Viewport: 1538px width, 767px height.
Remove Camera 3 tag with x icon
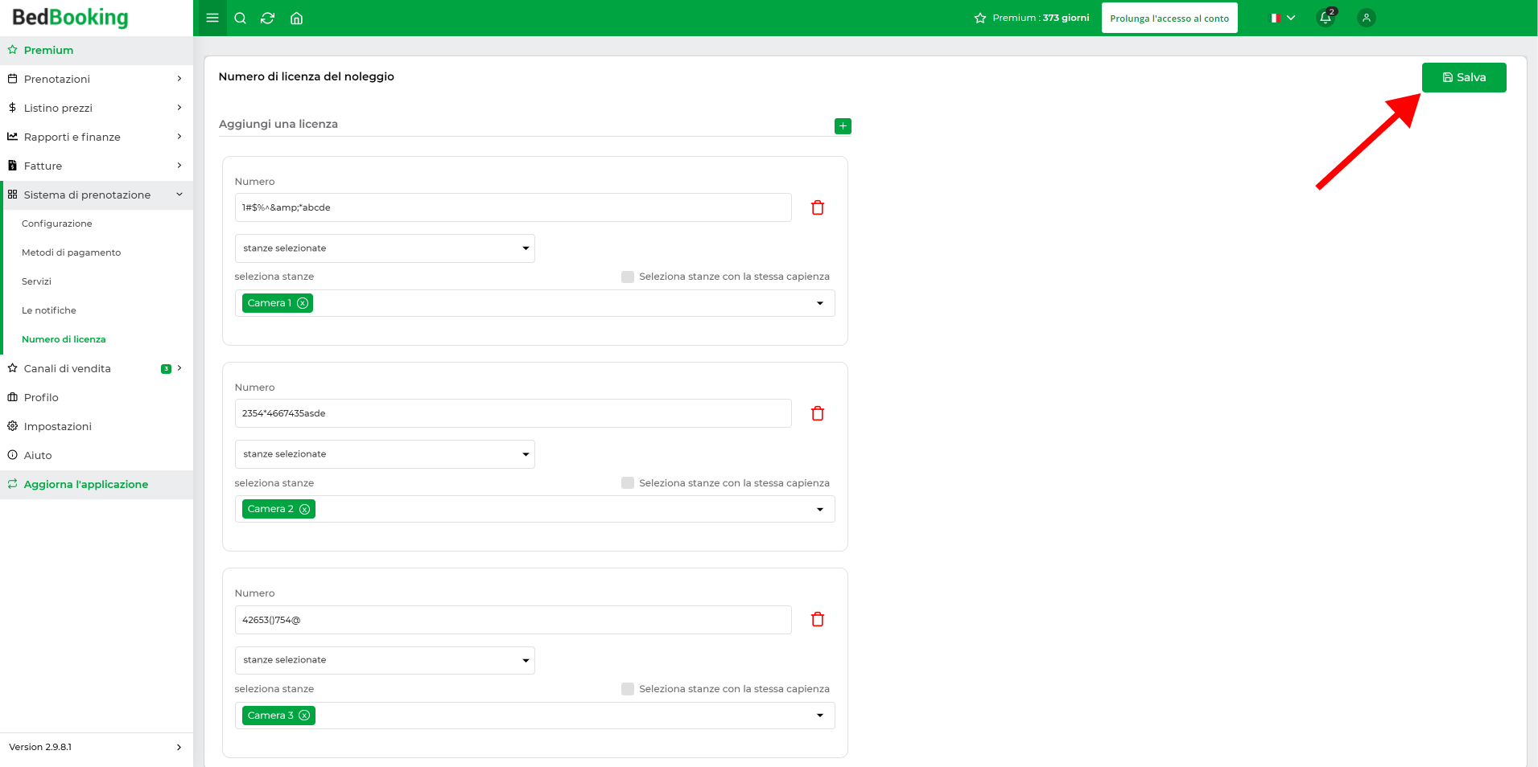coord(304,716)
